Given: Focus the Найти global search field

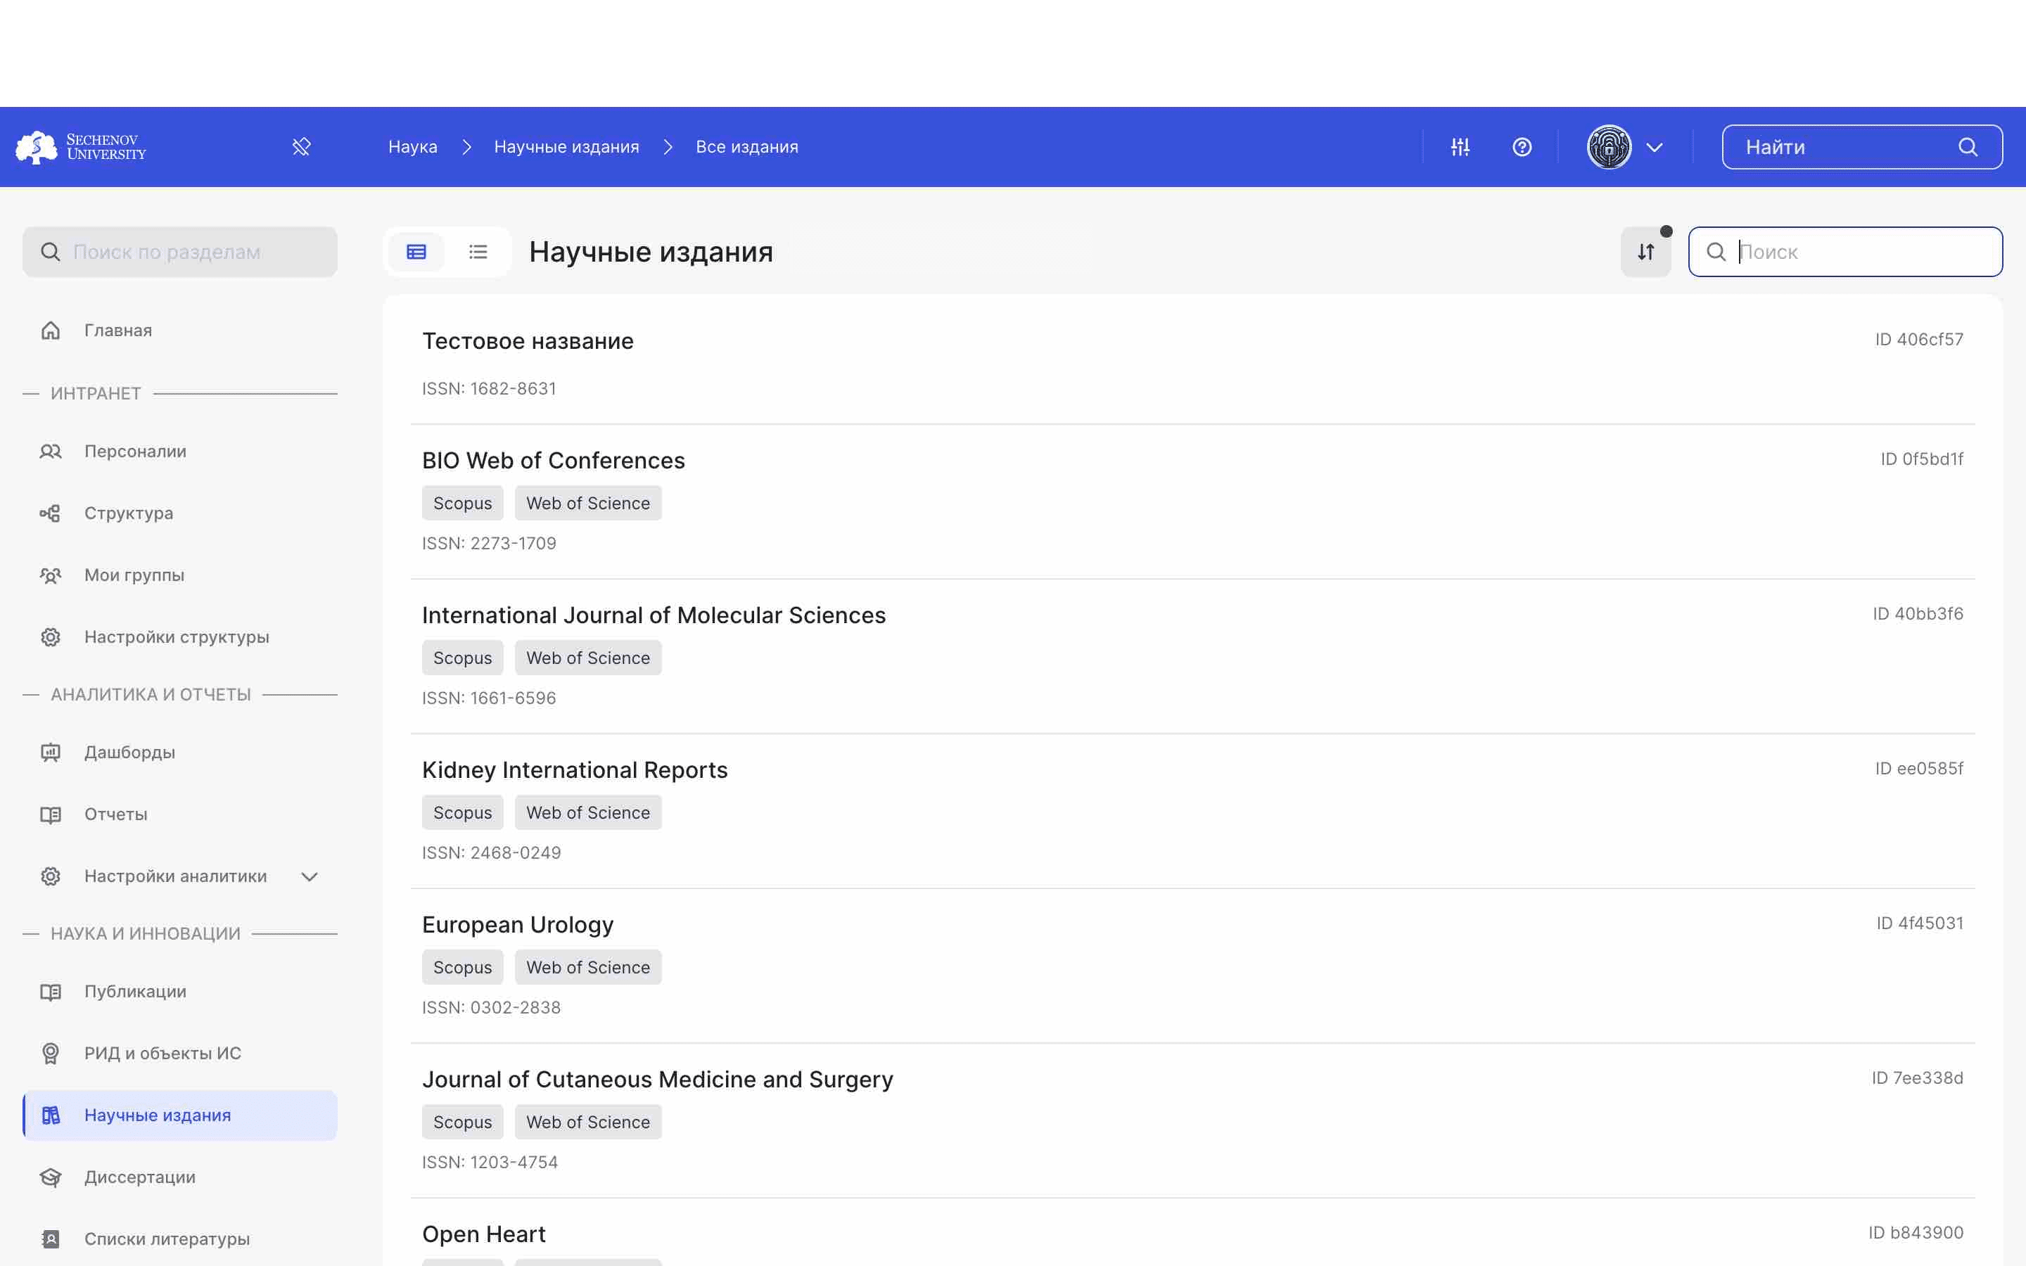Looking at the screenshot, I should [1862, 148].
